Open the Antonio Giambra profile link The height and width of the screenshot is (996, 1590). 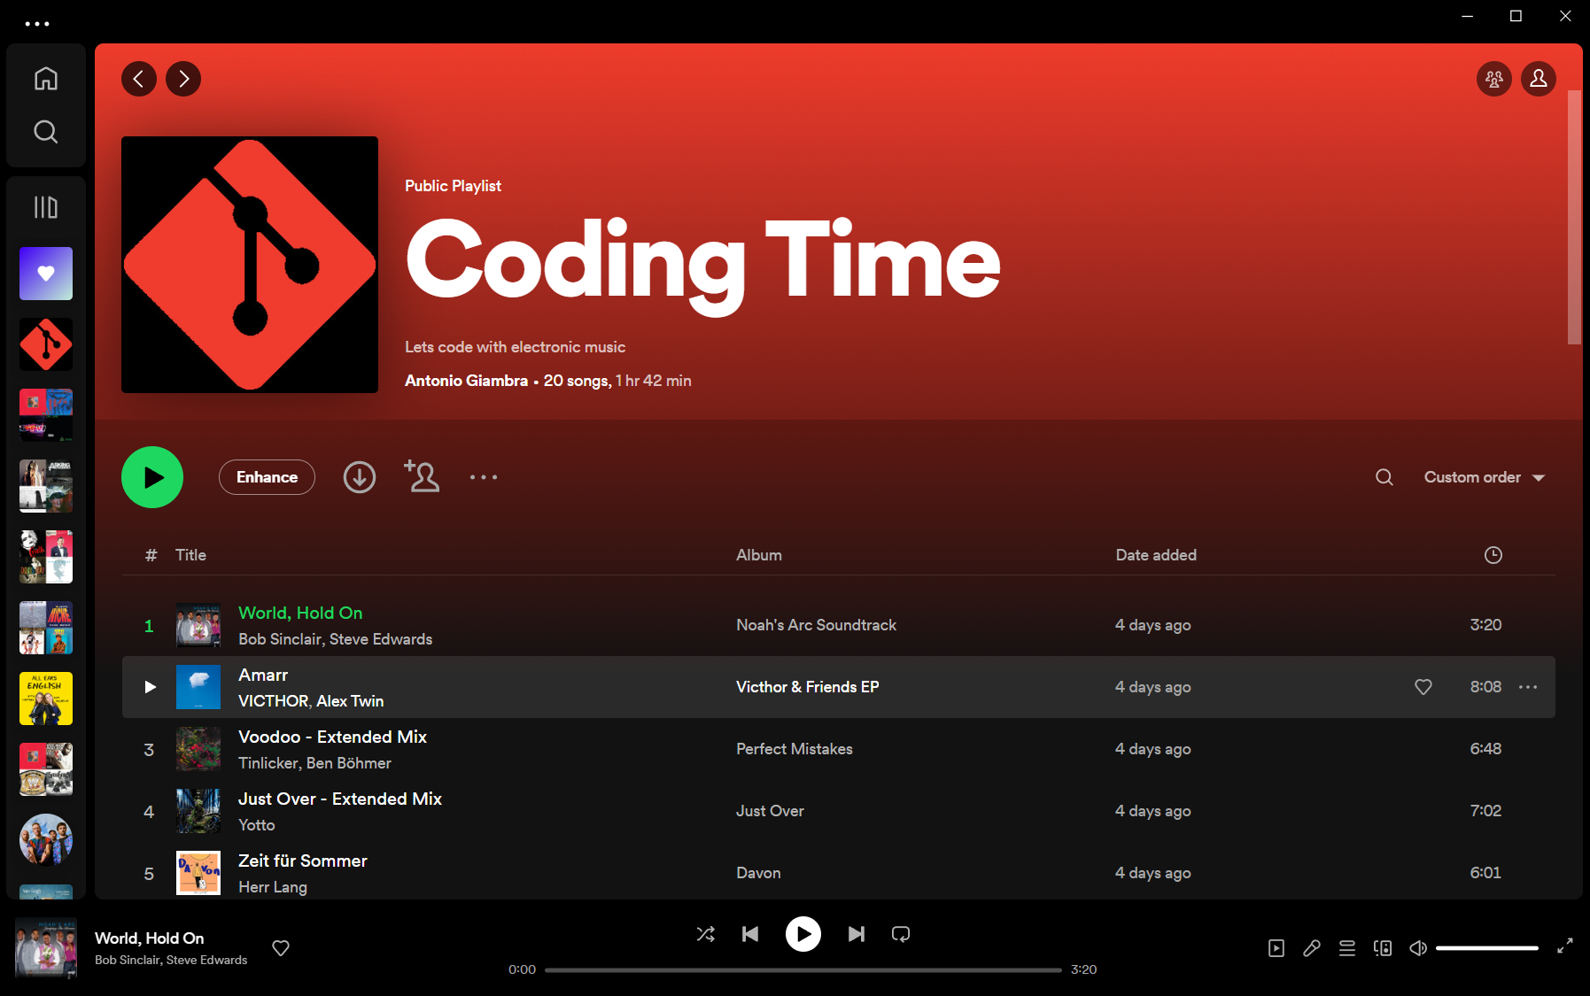[466, 381]
